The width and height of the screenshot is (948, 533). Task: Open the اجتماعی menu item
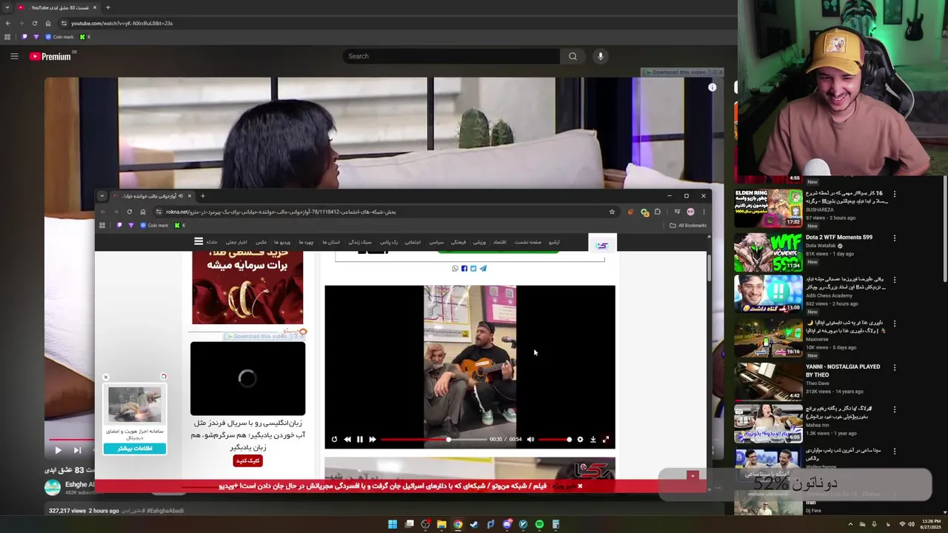point(413,242)
